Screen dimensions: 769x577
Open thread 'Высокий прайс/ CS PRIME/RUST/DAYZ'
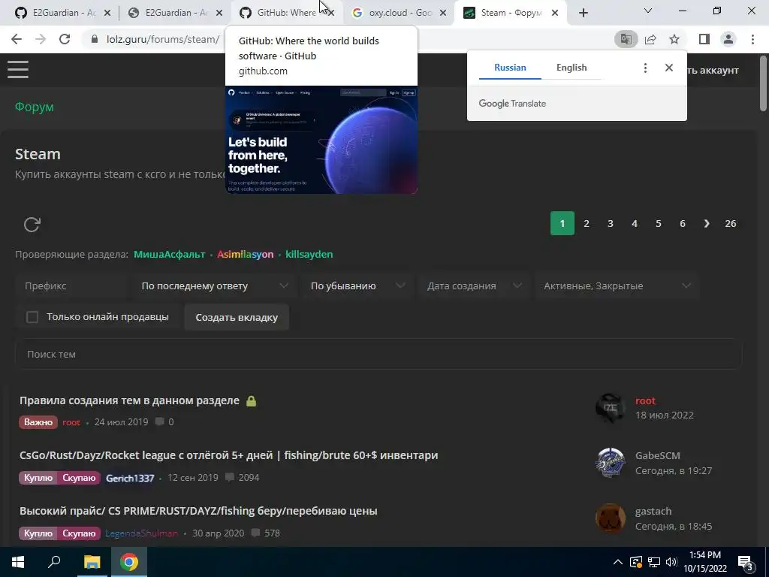[198, 511]
